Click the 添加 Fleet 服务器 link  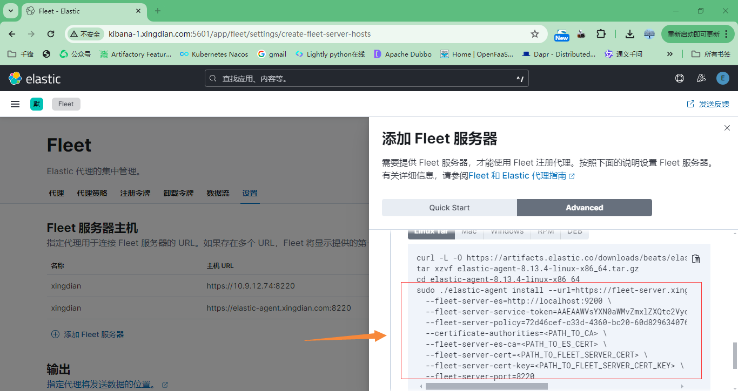click(88, 334)
